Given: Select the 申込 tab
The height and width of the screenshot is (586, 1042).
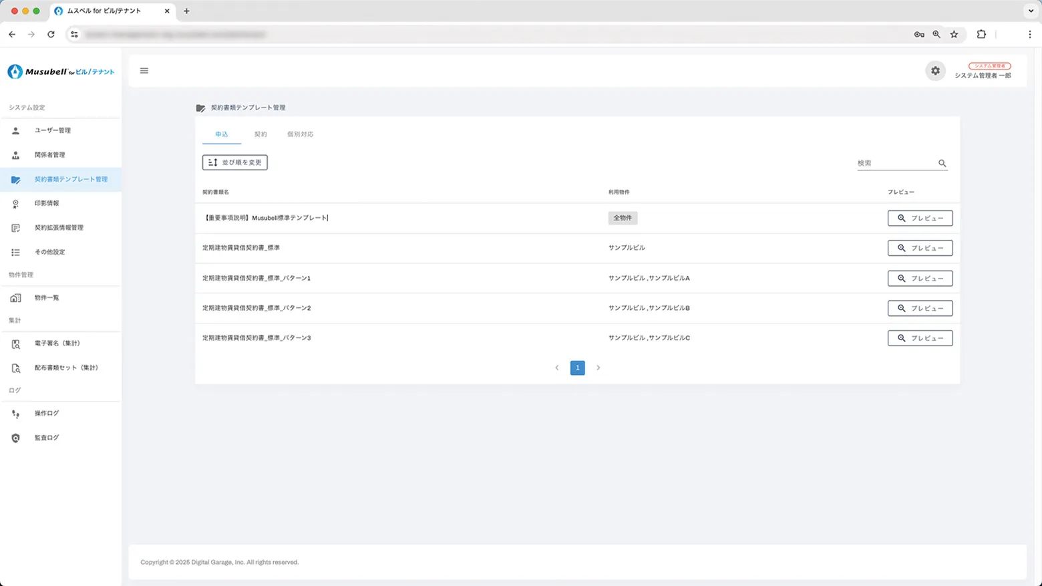Looking at the screenshot, I should pyautogui.click(x=222, y=134).
